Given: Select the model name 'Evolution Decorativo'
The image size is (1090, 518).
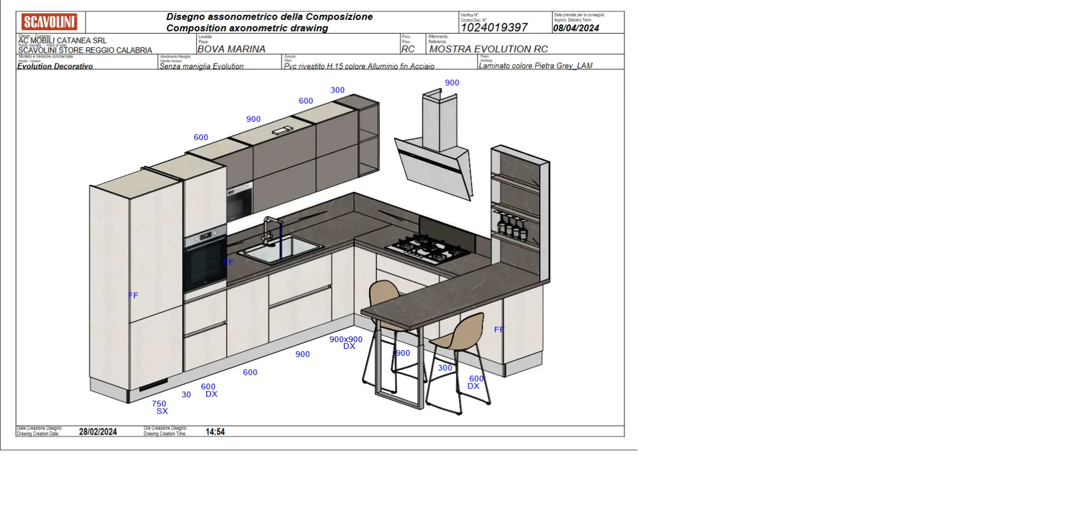Looking at the screenshot, I should pos(55,66).
